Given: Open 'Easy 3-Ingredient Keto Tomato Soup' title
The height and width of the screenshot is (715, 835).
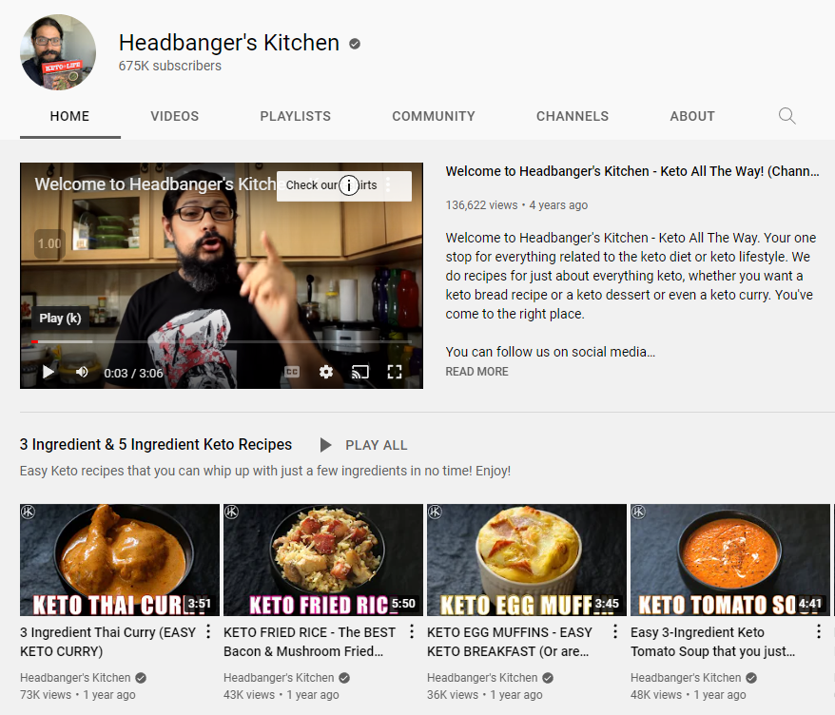Looking at the screenshot, I should [713, 642].
